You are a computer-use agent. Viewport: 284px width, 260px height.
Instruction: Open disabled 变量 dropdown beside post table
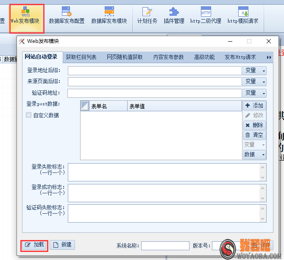tap(254, 145)
